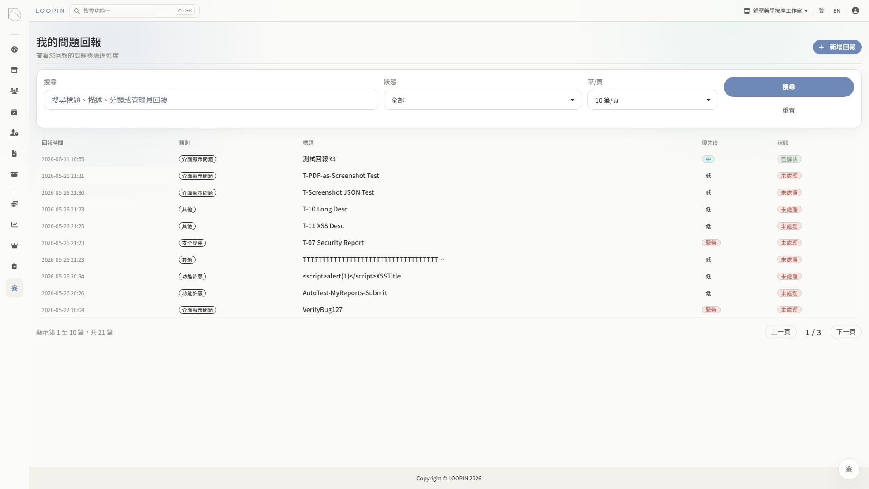Click 功能許願 tag on AutoTest-MyReports-Submit row
869x489 pixels.
[192, 293]
